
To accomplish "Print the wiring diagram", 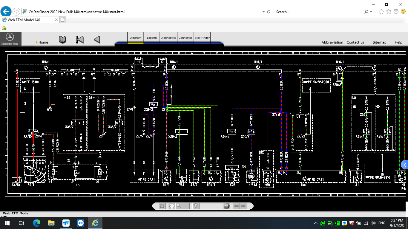I will [227, 206].
